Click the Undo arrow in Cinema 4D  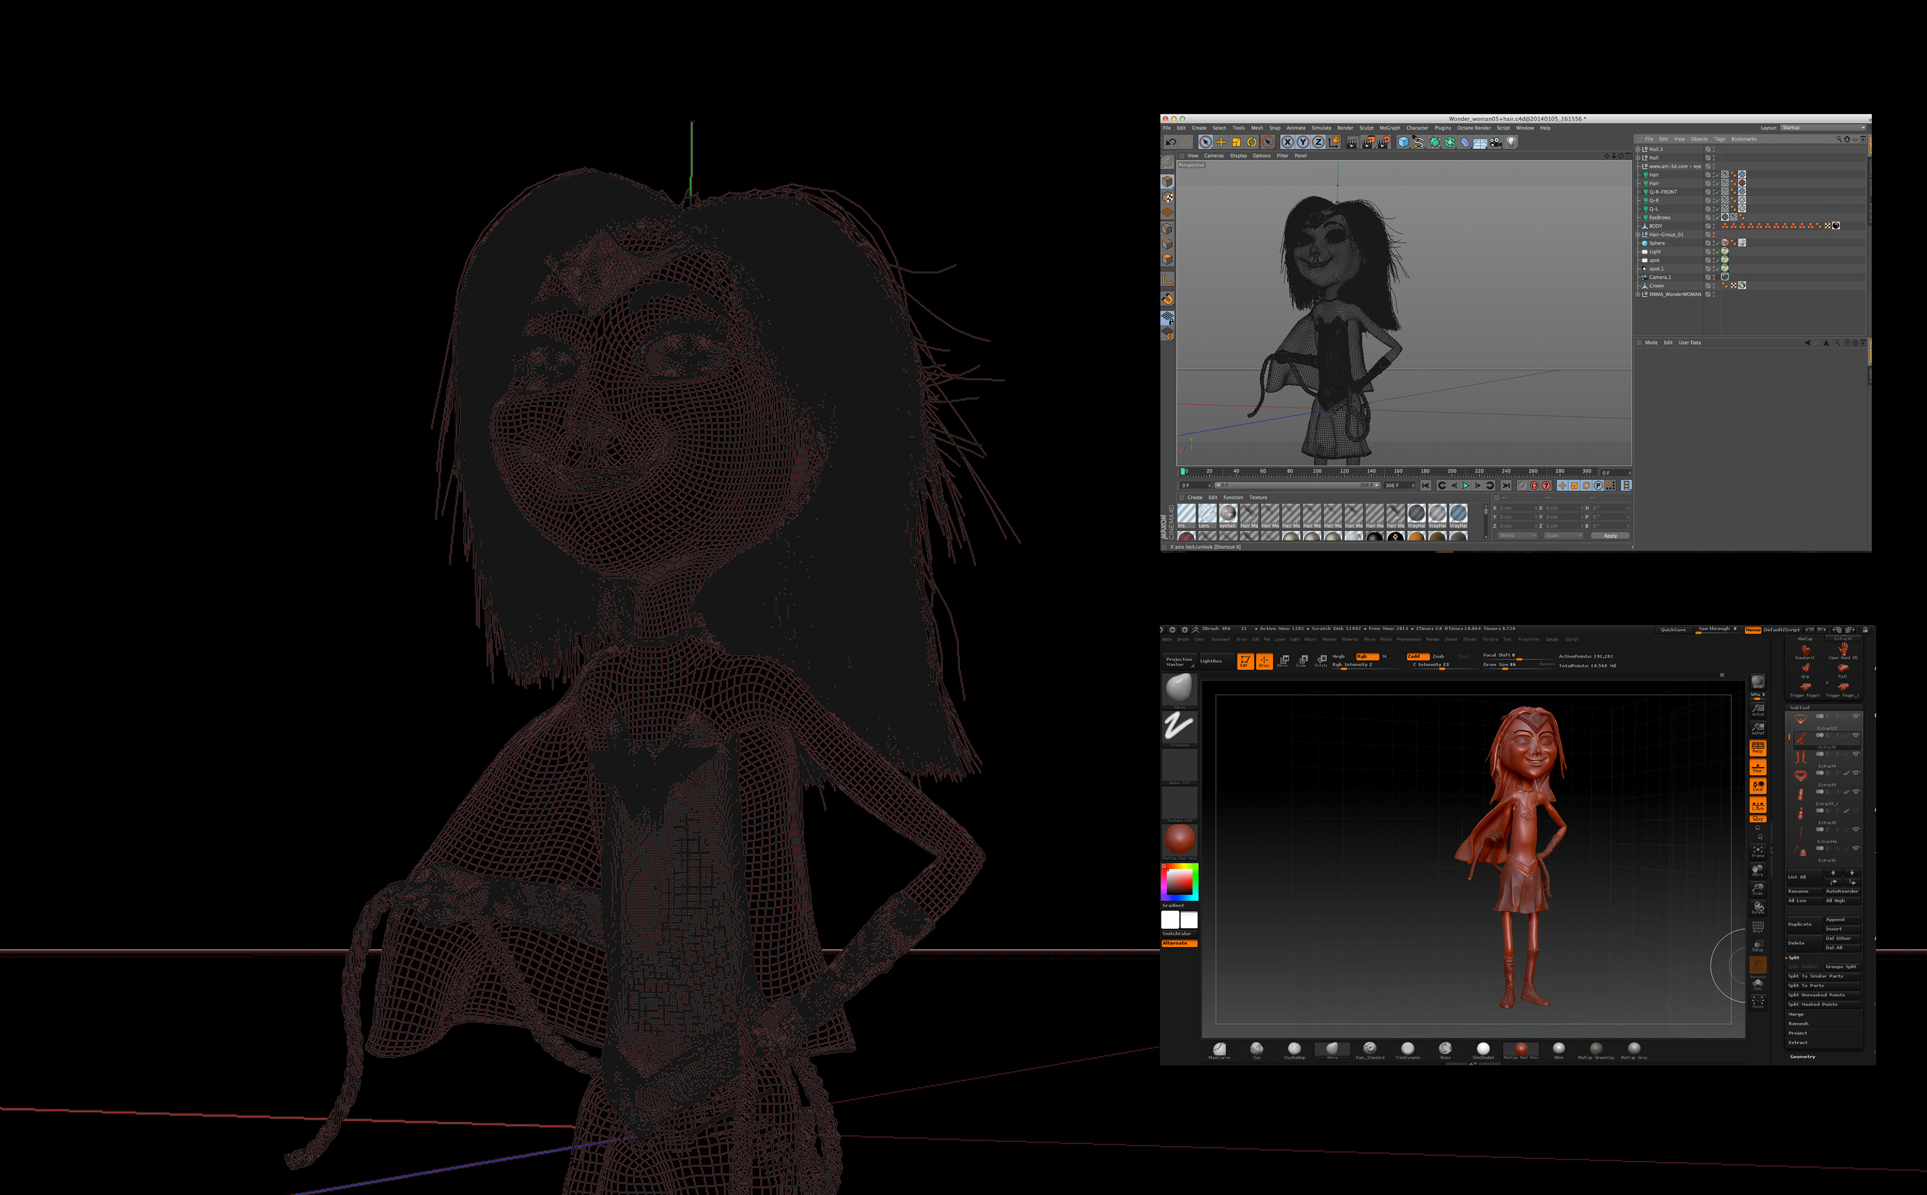(x=1171, y=142)
